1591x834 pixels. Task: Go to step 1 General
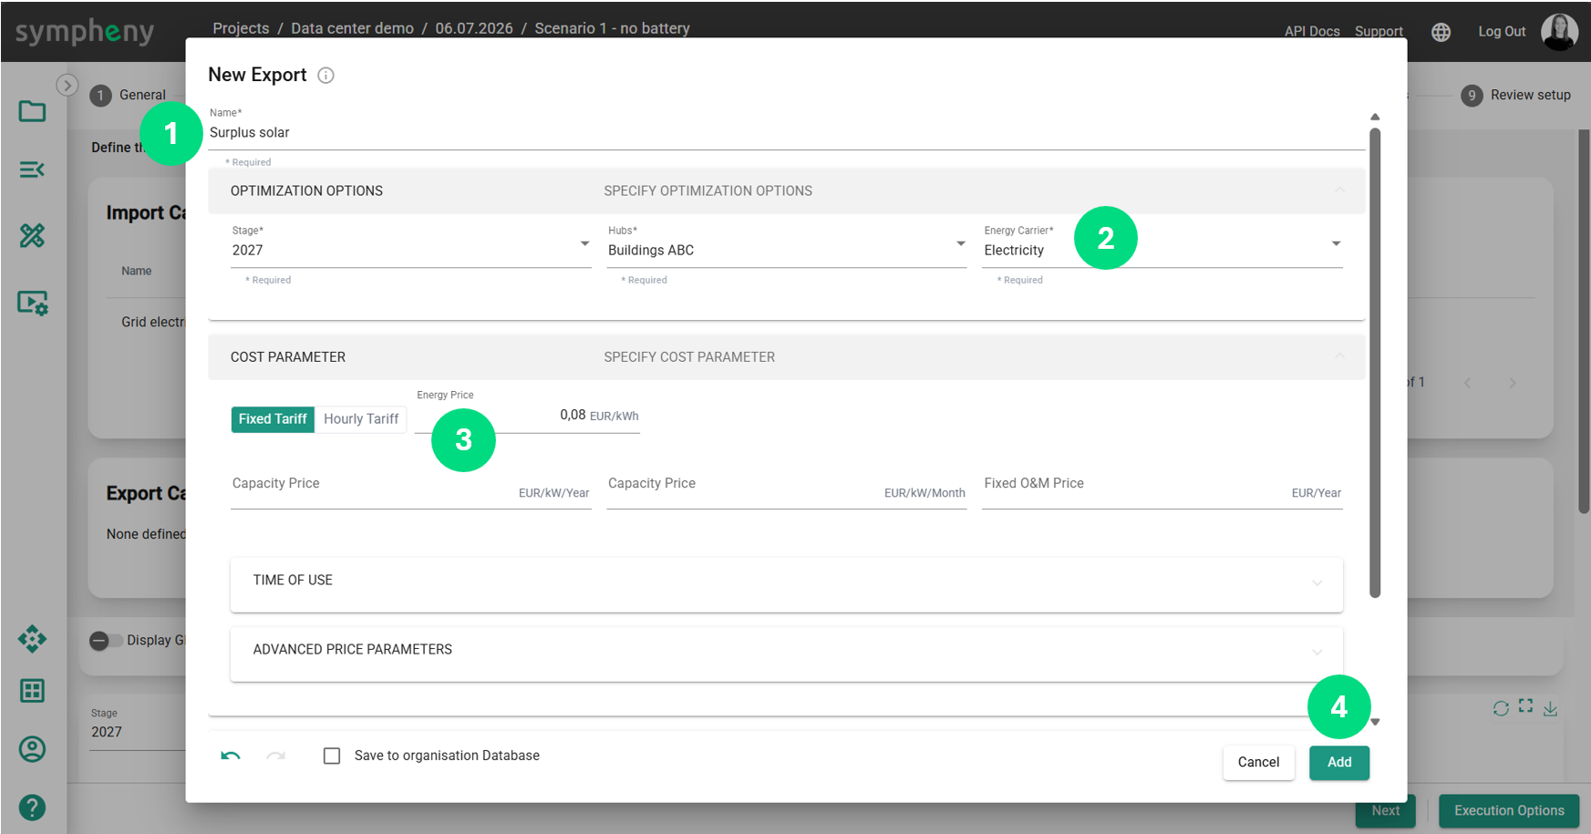(x=129, y=95)
